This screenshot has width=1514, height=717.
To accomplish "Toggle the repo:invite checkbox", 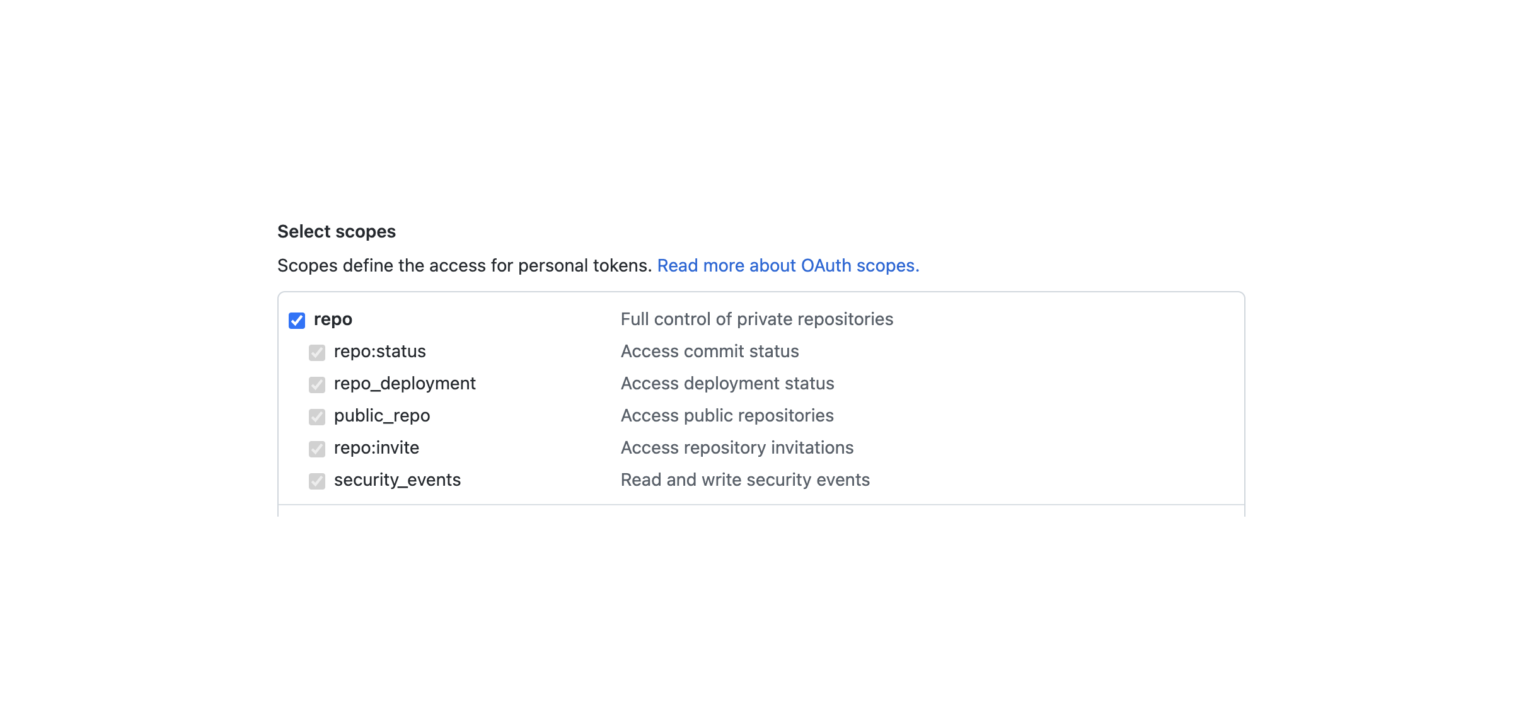I will [x=317, y=449].
